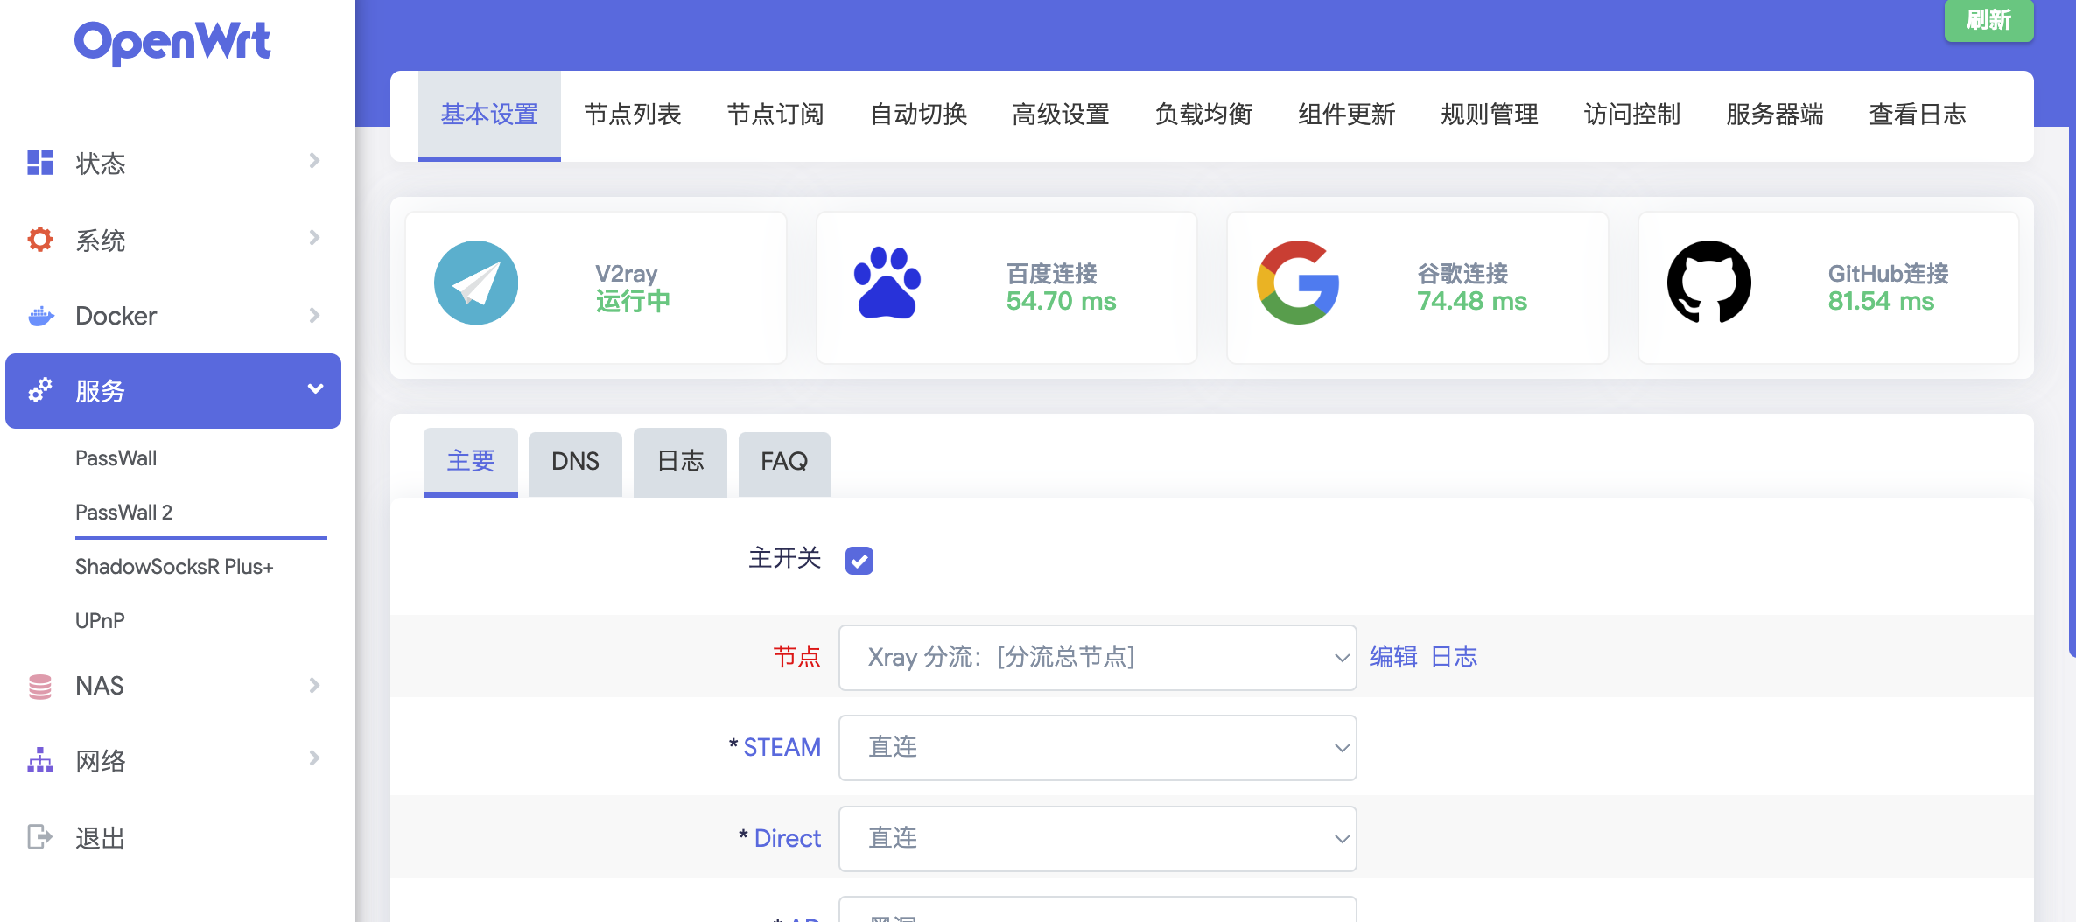Click the 编辑 link beside 节点
Image resolution: width=2076 pixels, height=922 pixels.
(1393, 657)
